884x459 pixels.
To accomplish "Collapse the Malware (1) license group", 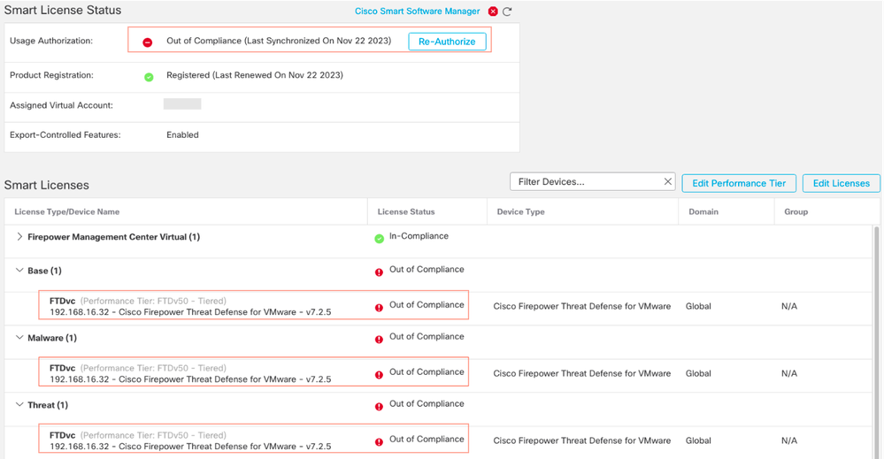I will tap(19, 337).
